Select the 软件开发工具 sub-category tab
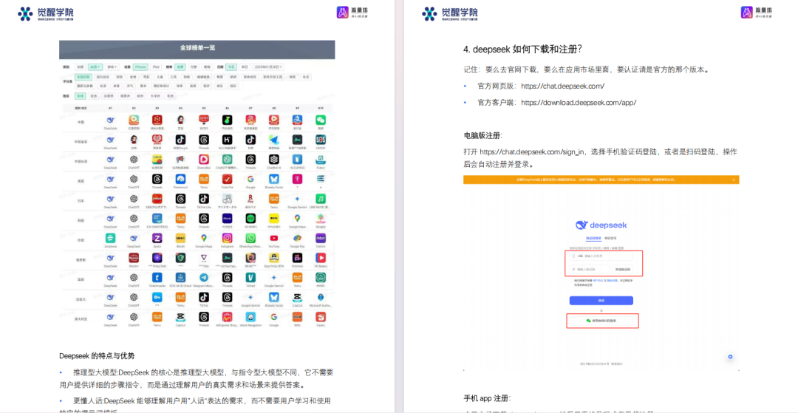Screen dimensions: 798x413 pyautogui.click(x=273, y=78)
